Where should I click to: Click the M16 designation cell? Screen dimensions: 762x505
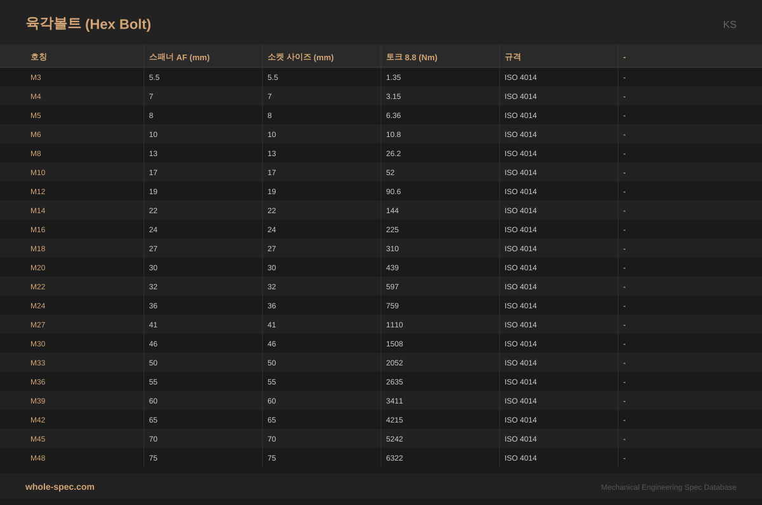pyautogui.click(x=37, y=230)
